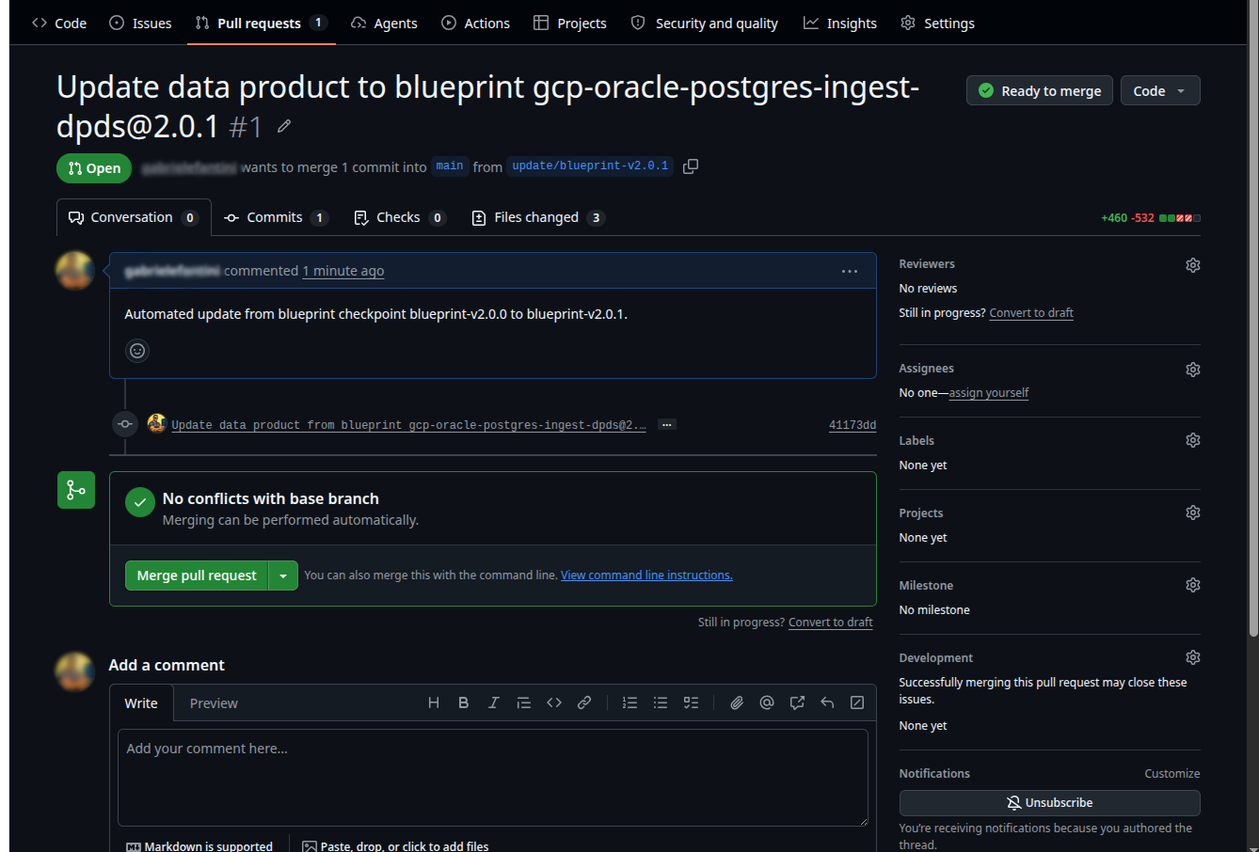The width and height of the screenshot is (1259, 852).
Task: Insert a link in the comment
Action: click(x=584, y=702)
